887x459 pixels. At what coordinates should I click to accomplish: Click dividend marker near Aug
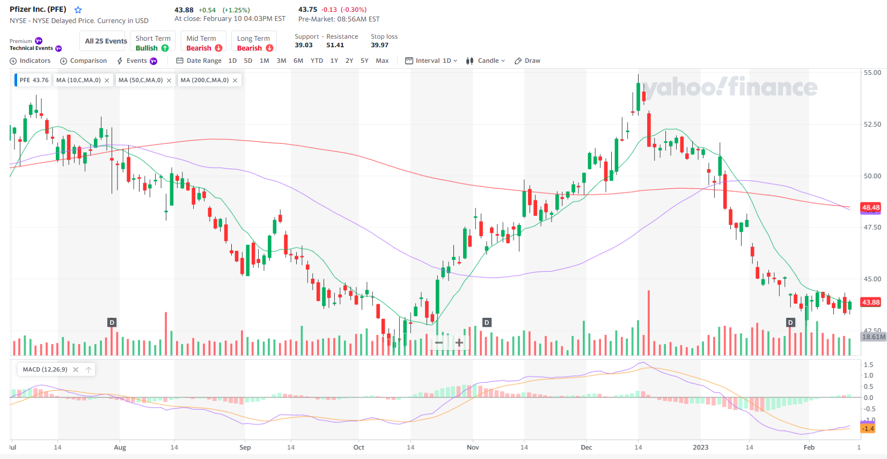click(x=112, y=322)
